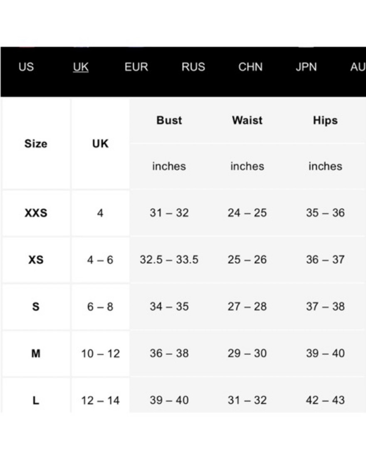Viewport: 366px width, 457px height.
Task: Click the 32.5 – 33.5 bust cell
Action: tap(169, 259)
